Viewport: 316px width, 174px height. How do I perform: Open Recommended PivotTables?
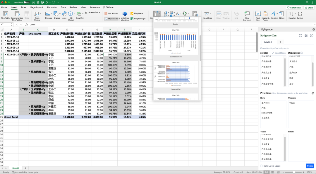point(17,16)
